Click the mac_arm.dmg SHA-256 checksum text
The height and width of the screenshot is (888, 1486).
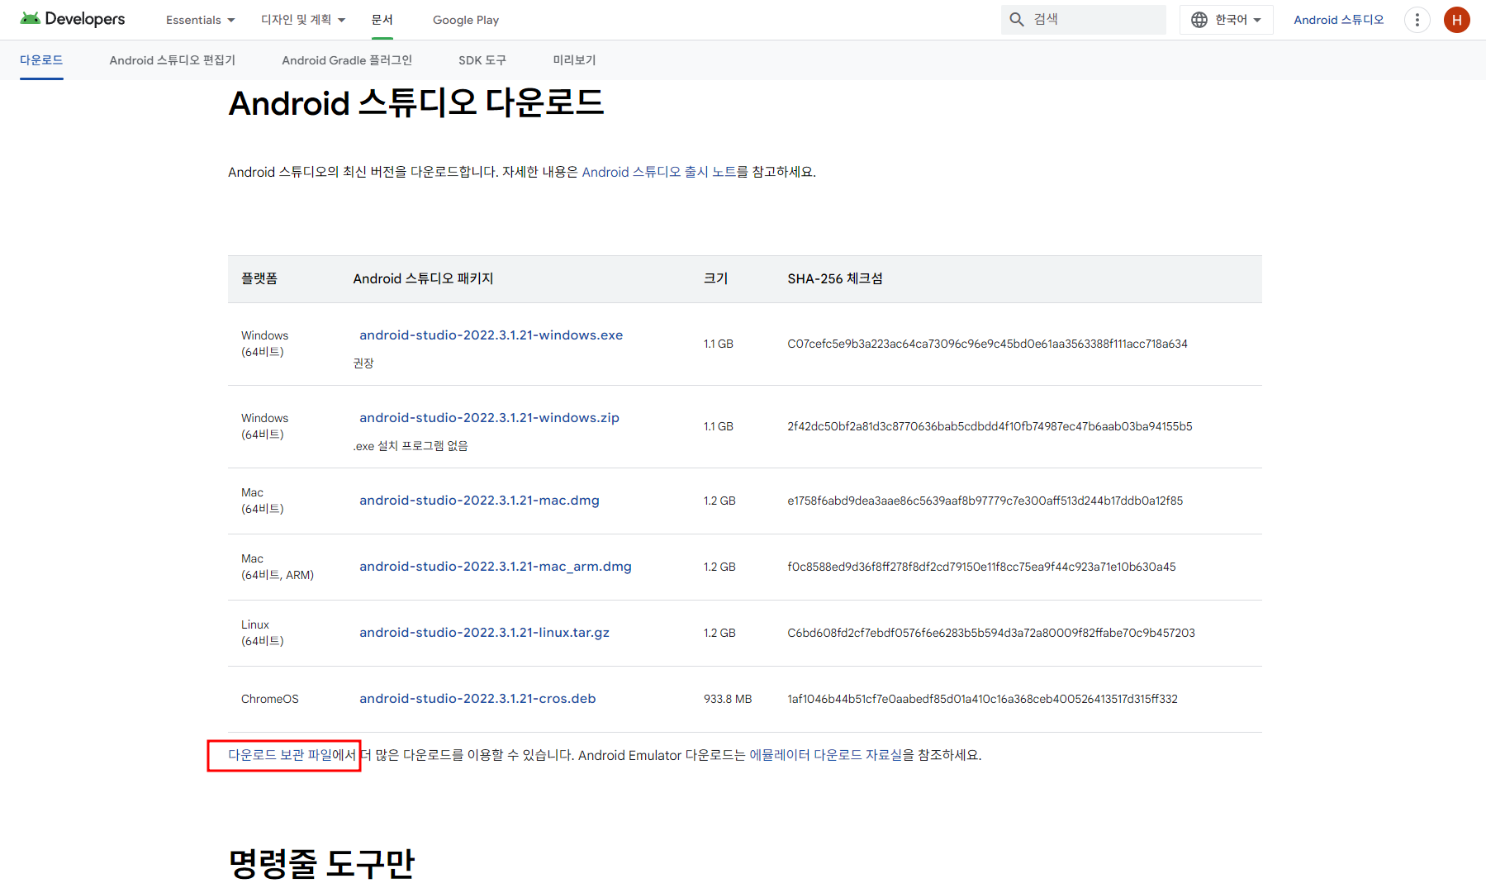click(981, 567)
